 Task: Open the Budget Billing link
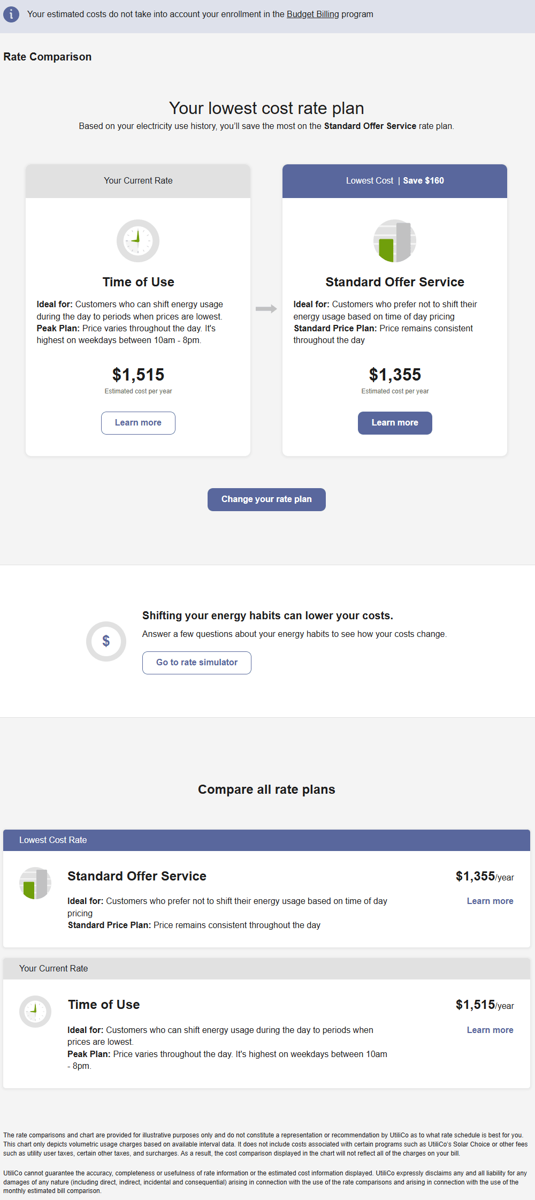(312, 14)
